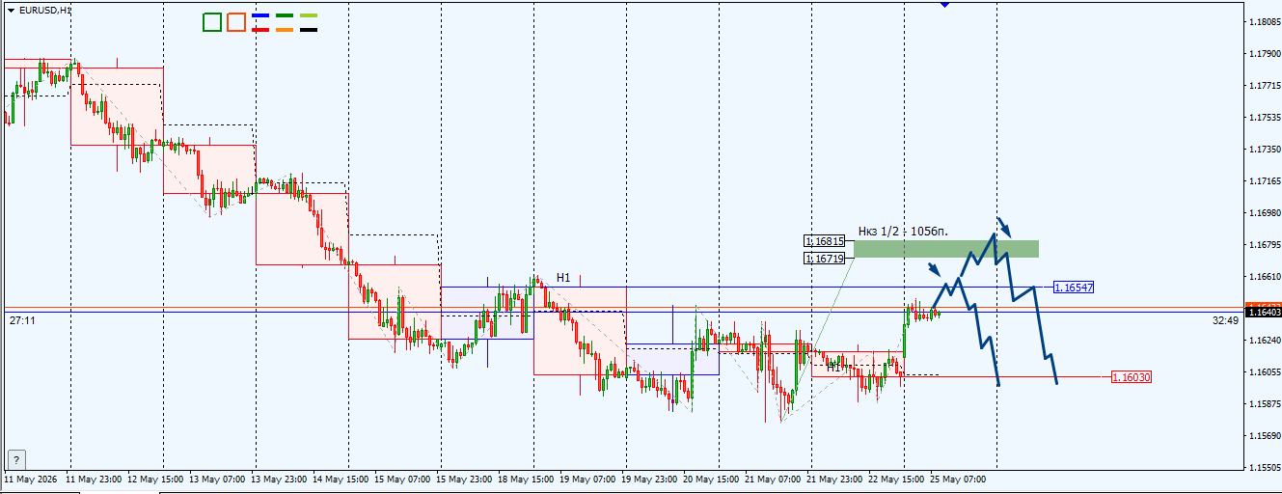The image size is (1282, 494).
Task: Click the '22 May 15:00' time axis label
Action: coord(897,479)
